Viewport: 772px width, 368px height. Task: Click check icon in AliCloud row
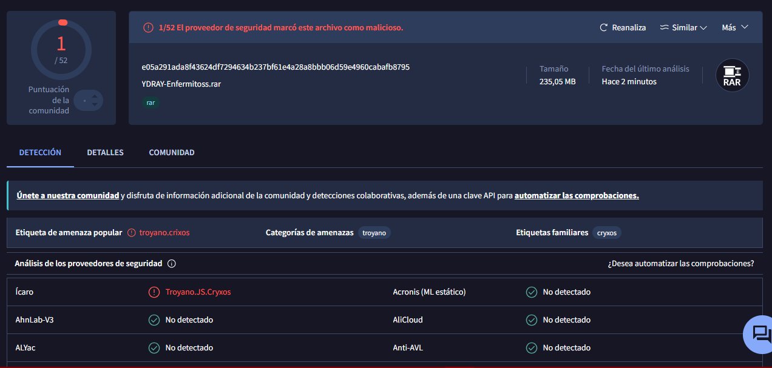coord(532,320)
